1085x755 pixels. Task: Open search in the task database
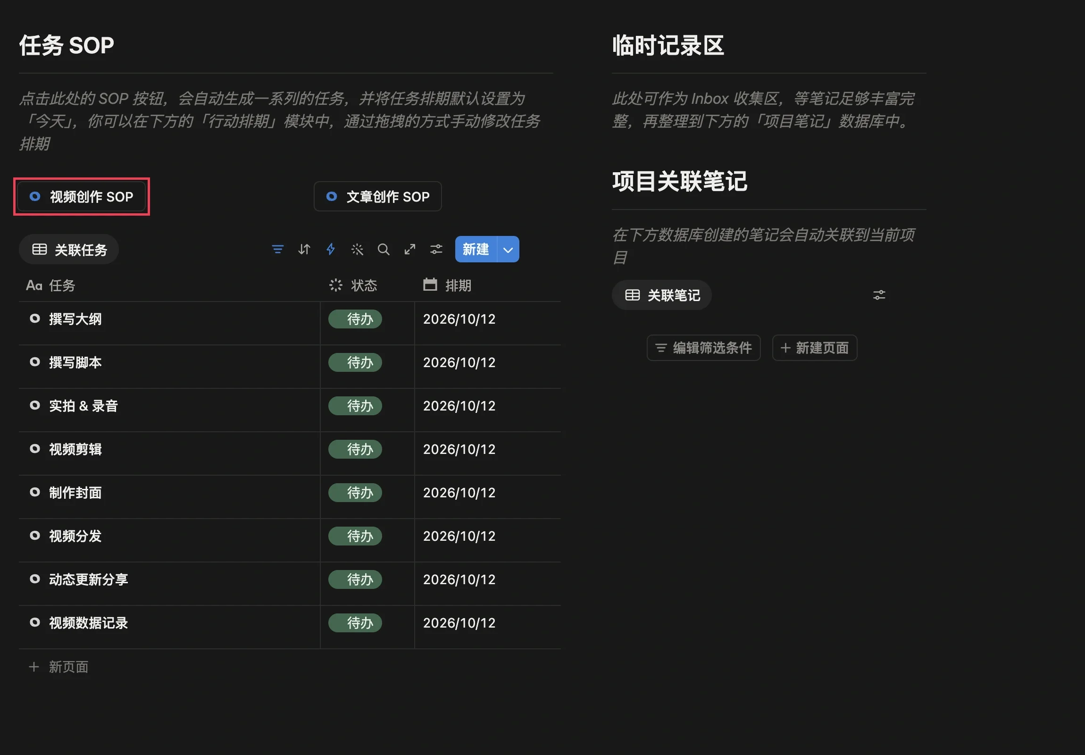click(x=384, y=249)
